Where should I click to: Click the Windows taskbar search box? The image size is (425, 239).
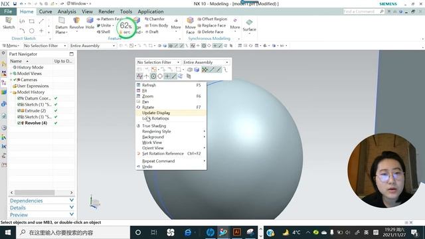73,232
